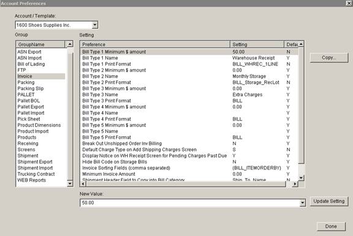
Task: Click down arrow of Setting table scrollbar
Action: [301, 178]
